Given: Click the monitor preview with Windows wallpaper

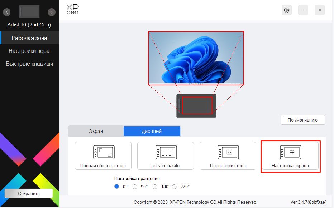Looking at the screenshot, I should pyautogui.click(x=196, y=58).
